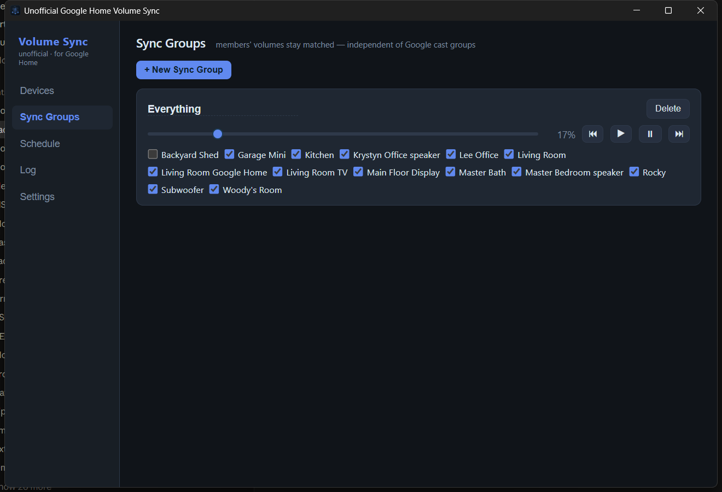Click the Sync Groups page heading
The height and width of the screenshot is (492, 722).
171,44
